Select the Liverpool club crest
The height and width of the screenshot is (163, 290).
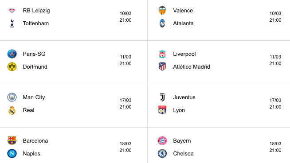162,54
